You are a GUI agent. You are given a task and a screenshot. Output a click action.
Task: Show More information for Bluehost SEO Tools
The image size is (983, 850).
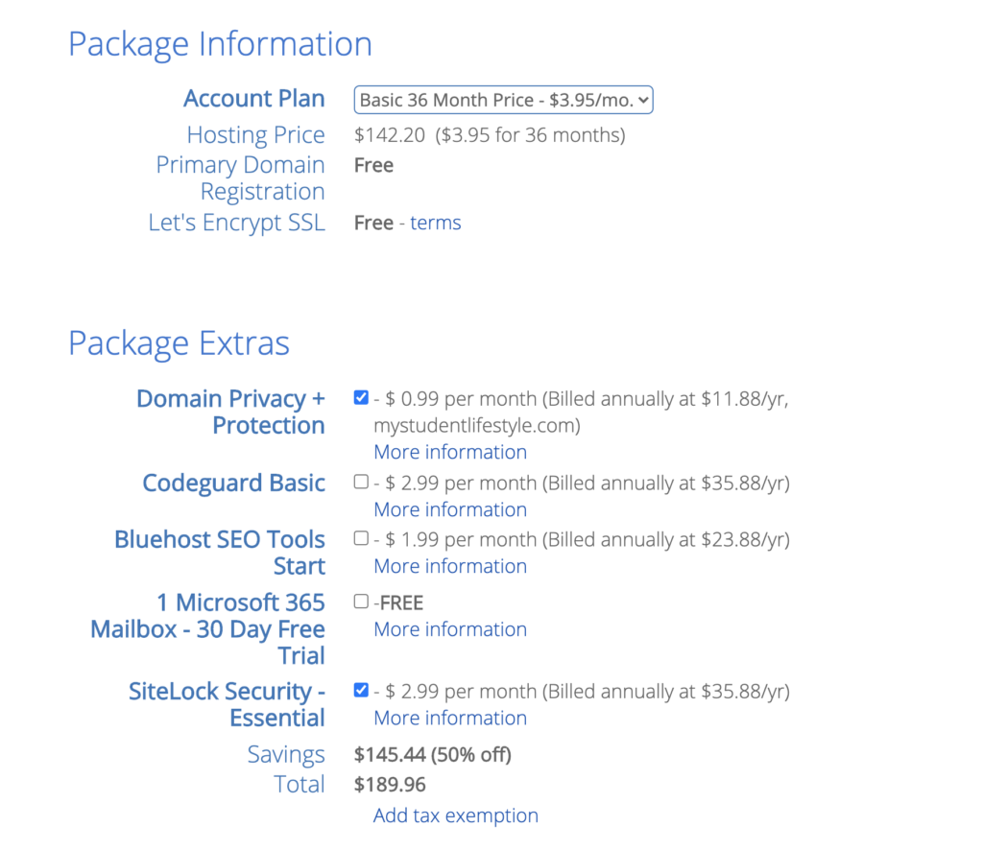click(450, 566)
